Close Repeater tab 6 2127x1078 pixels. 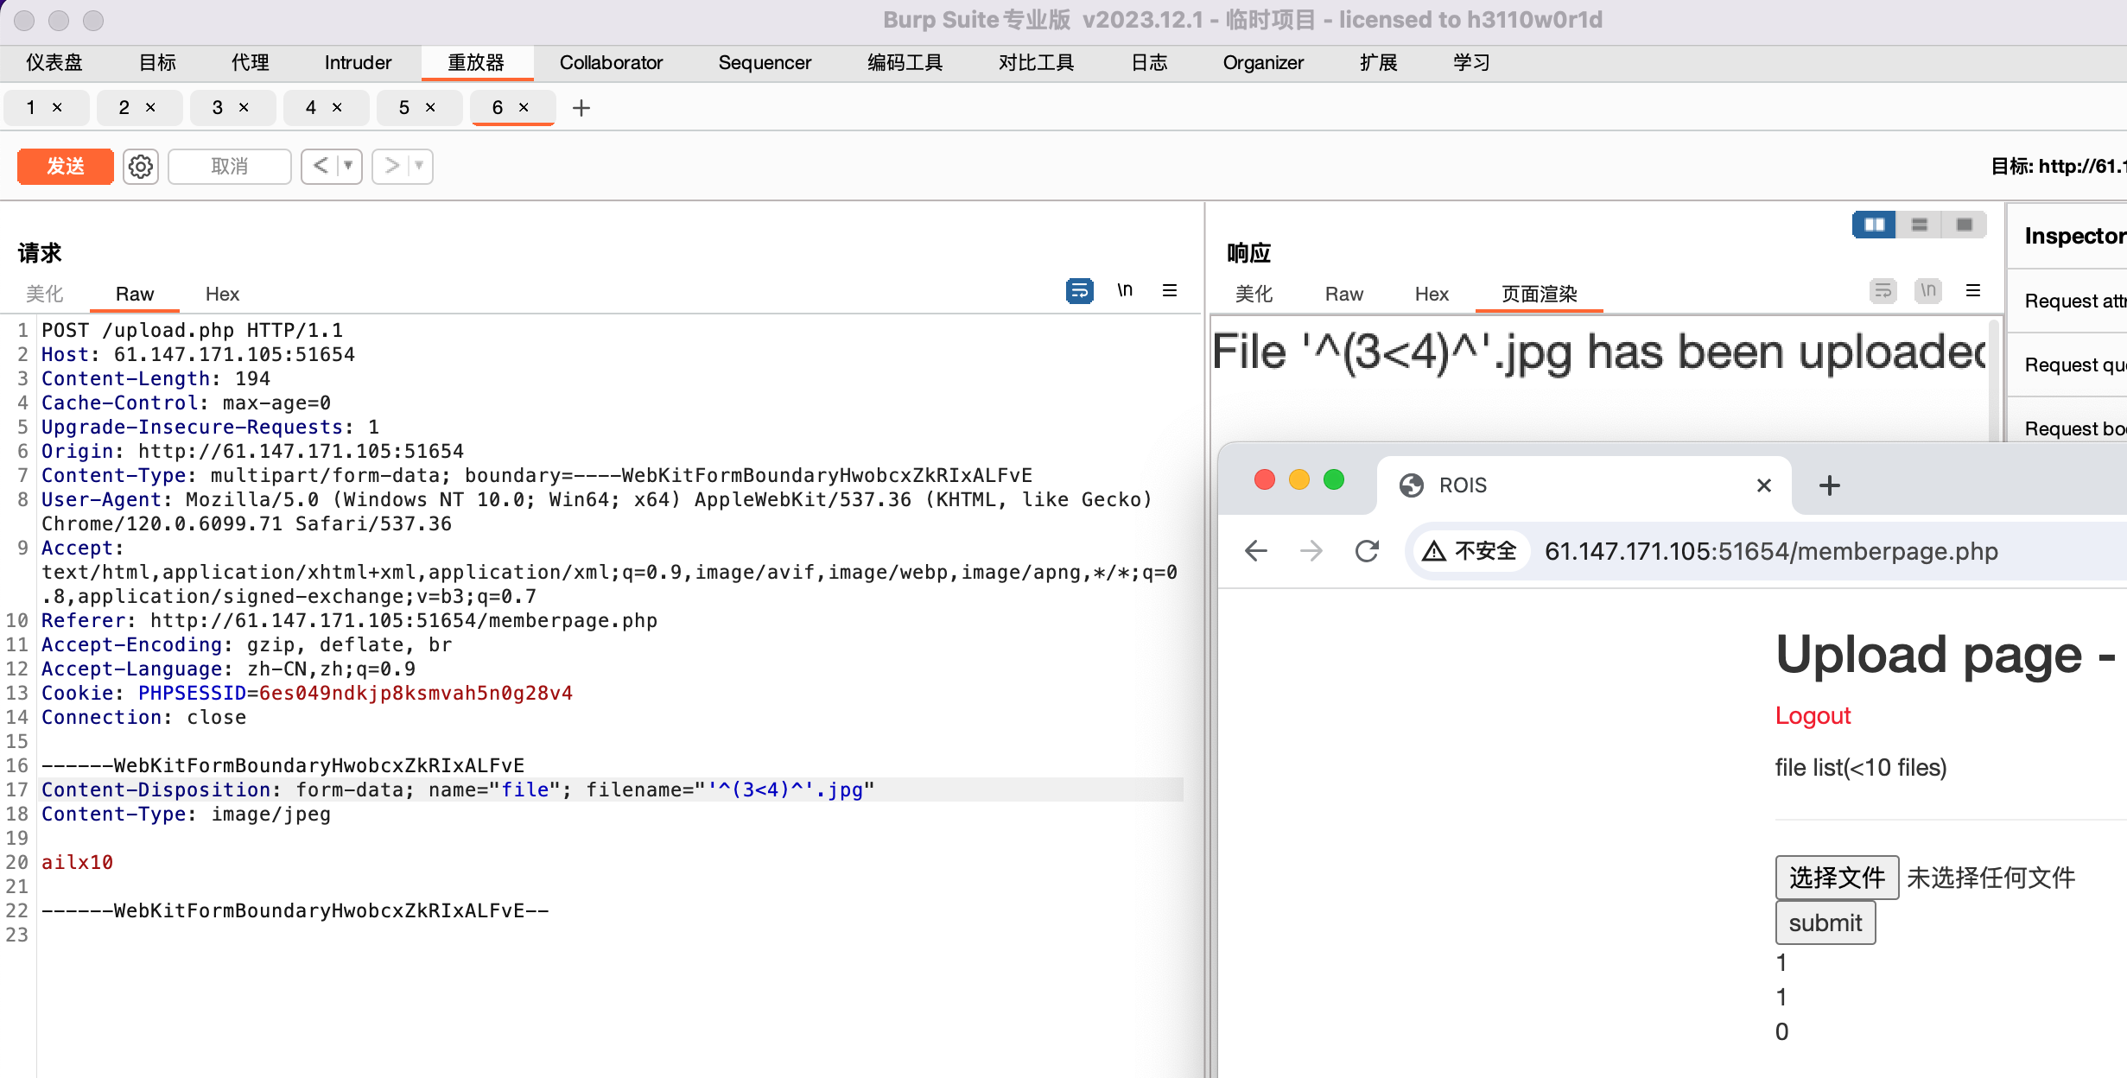point(524,107)
